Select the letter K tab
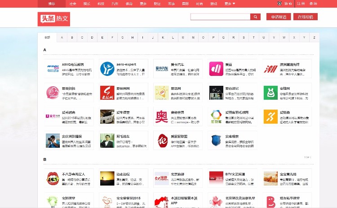This screenshot has width=337, height=208. coord(163,37)
